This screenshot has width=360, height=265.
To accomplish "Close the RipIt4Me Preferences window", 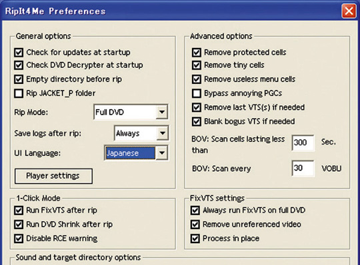I will click(x=349, y=11).
